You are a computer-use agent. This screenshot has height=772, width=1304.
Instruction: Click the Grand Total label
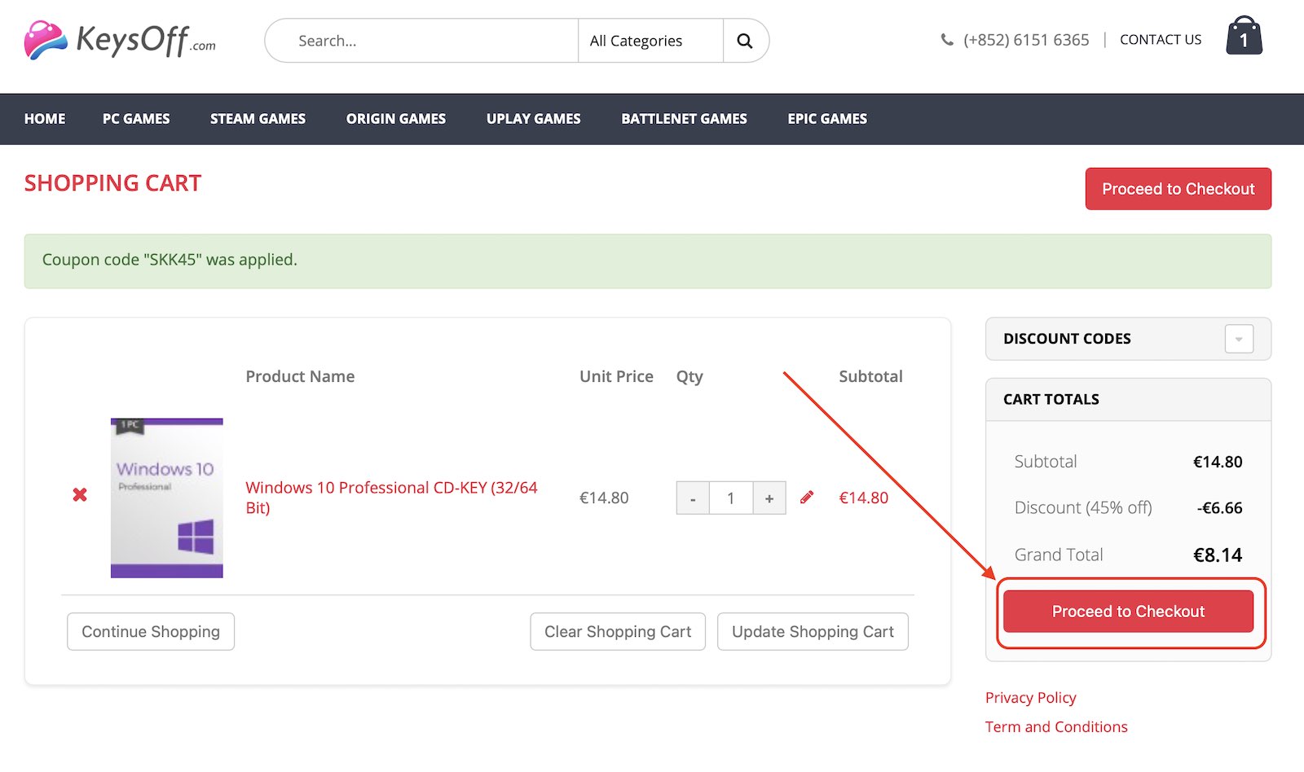tap(1059, 555)
